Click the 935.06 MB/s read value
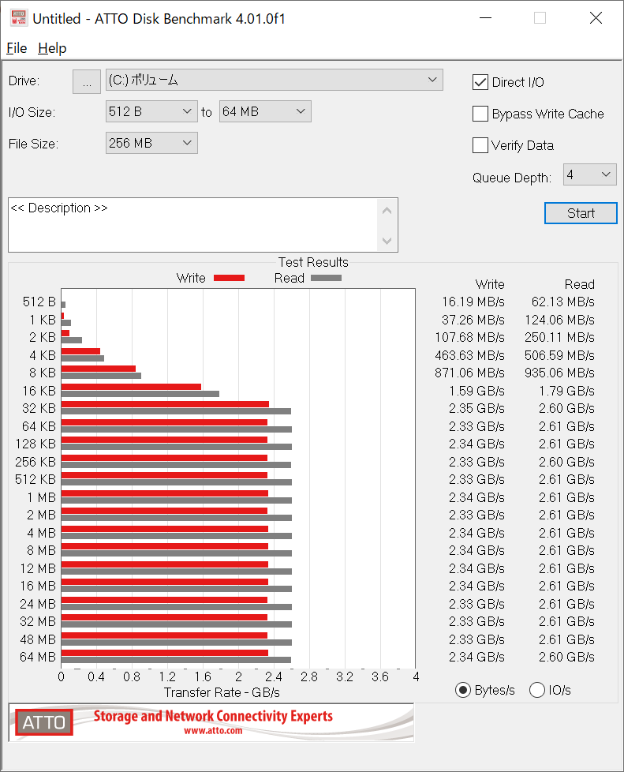This screenshot has height=772, width=624. (559, 373)
